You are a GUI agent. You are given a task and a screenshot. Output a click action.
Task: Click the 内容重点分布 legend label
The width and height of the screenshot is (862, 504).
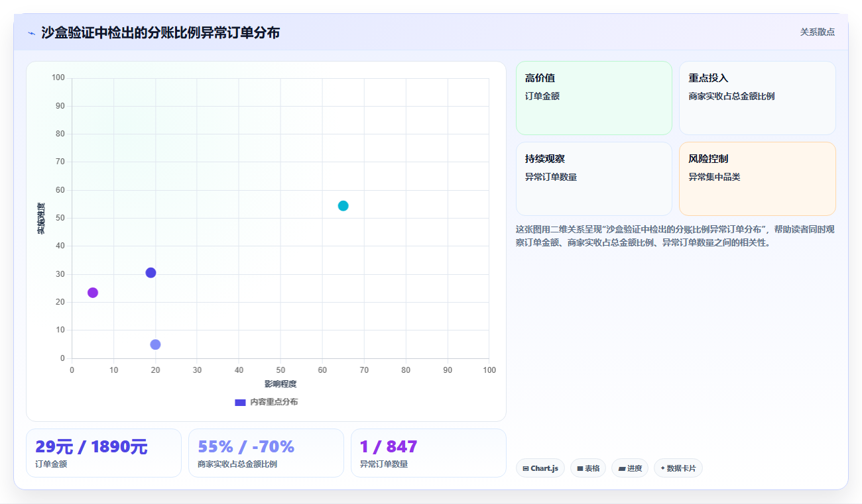tap(274, 402)
